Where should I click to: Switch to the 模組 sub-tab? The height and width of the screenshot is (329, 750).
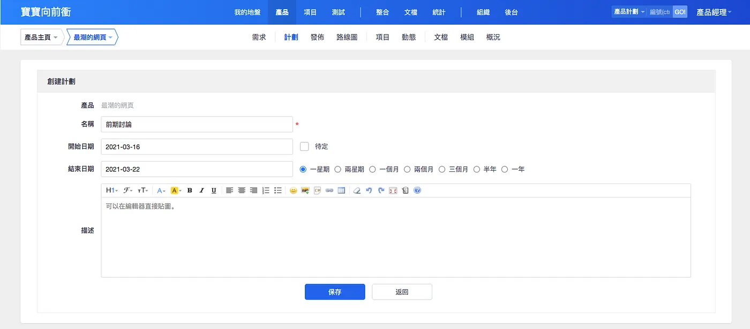click(467, 37)
